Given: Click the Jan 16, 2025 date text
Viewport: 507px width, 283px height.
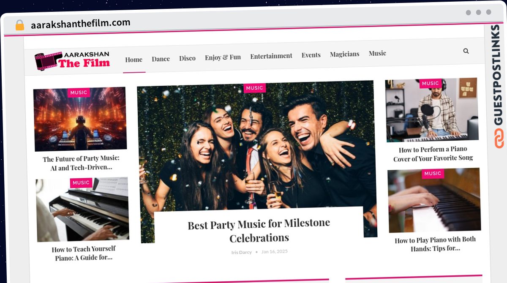Looking at the screenshot, I should [x=275, y=251].
